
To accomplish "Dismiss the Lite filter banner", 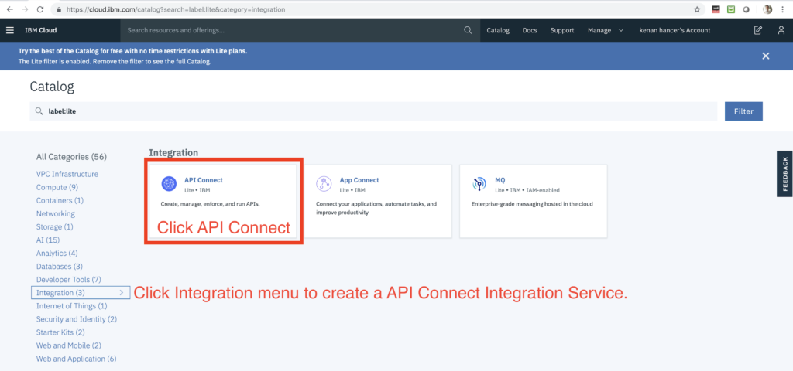I will tap(765, 56).
